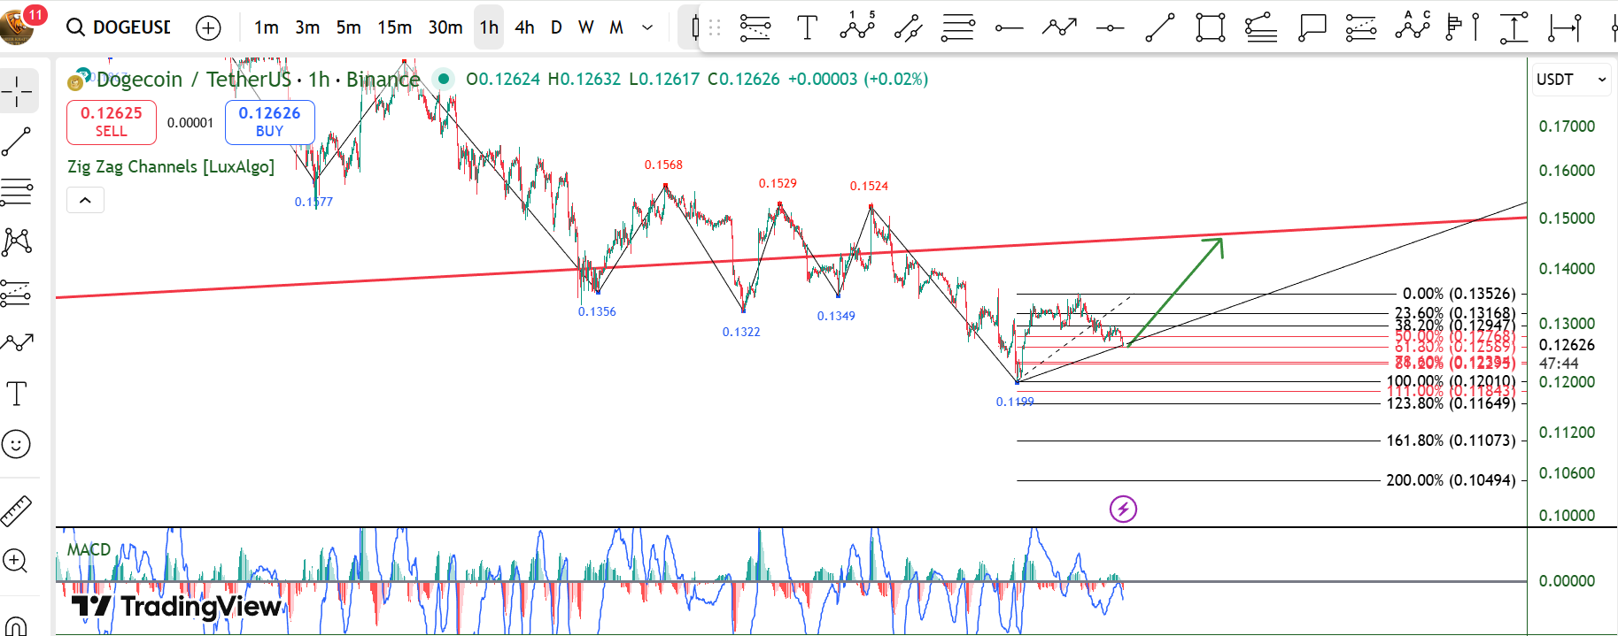Switch to the 5m timeframe

[349, 27]
